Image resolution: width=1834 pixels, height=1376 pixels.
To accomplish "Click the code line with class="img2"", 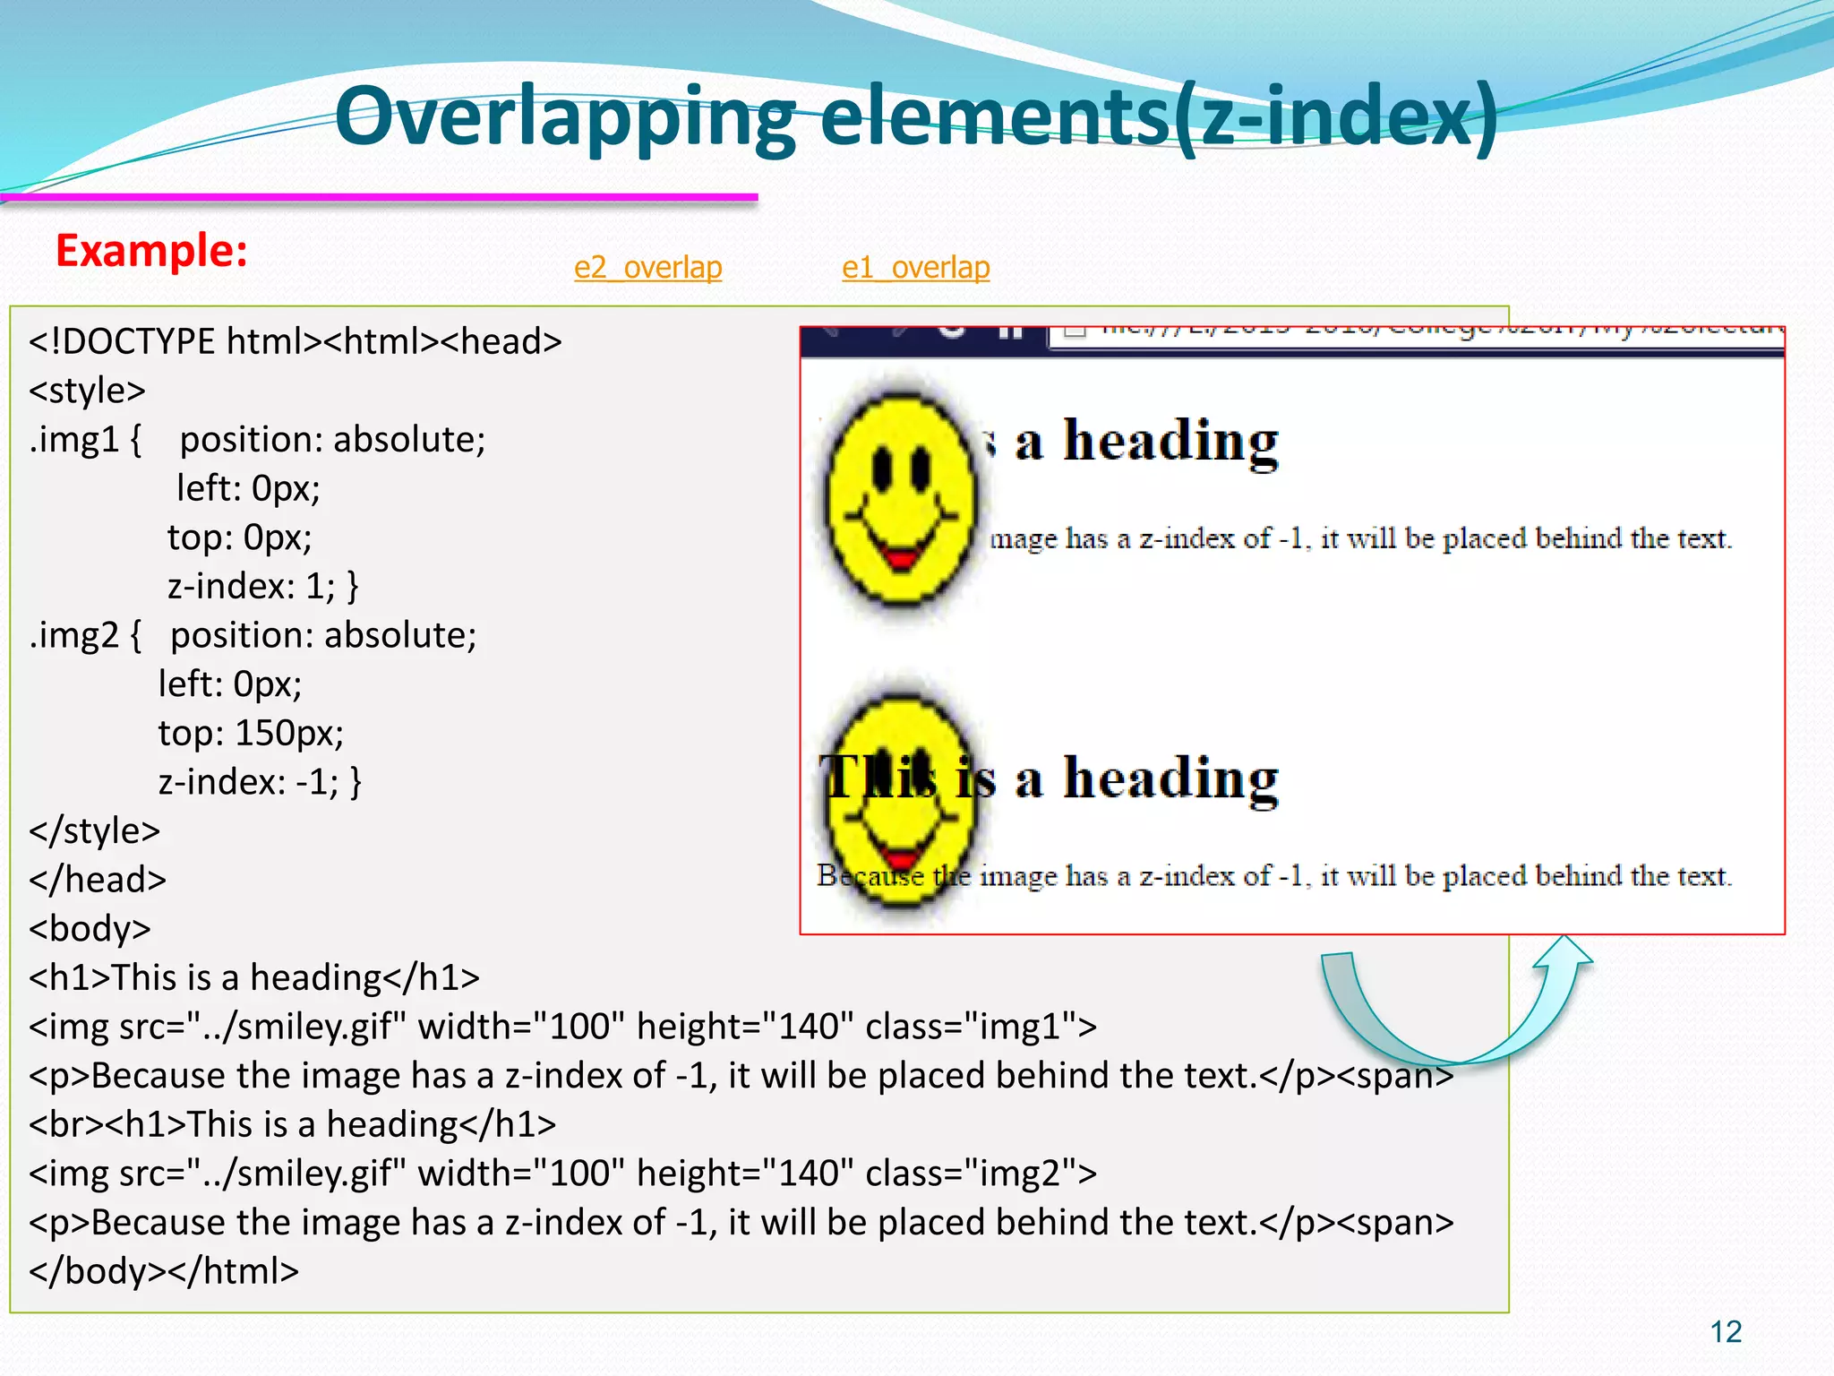I will (x=562, y=1174).
